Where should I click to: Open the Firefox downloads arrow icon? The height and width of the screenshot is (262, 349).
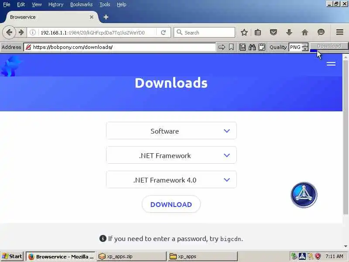pos(289,32)
